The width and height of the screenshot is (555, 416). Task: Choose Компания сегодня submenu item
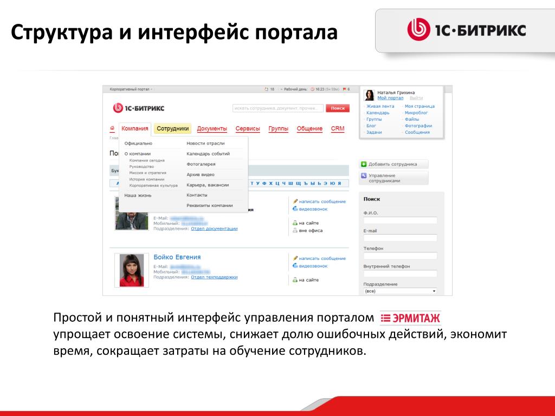pyautogui.click(x=147, y=160)
